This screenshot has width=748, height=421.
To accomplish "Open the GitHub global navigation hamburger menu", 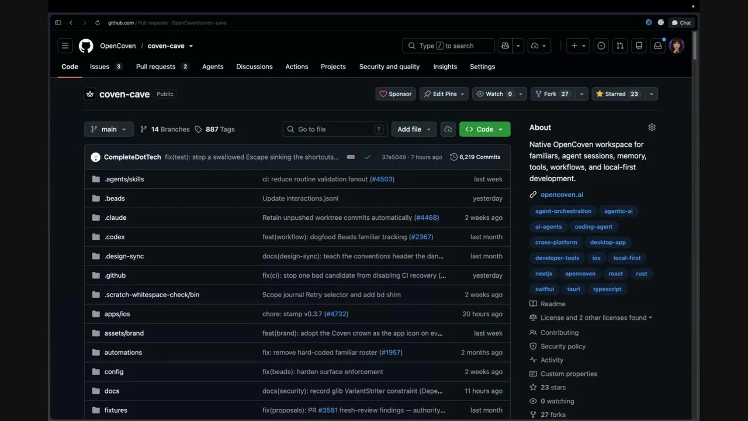I will pos(65,46).
